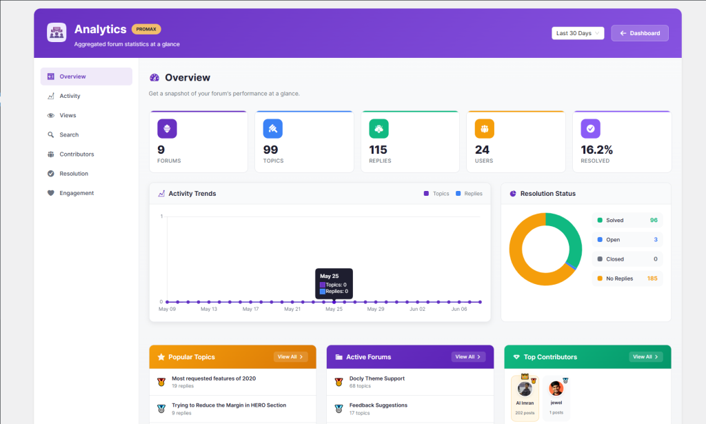Open the Feedback Suggestions forum
The image size is (706, 424).
[379, 405]
